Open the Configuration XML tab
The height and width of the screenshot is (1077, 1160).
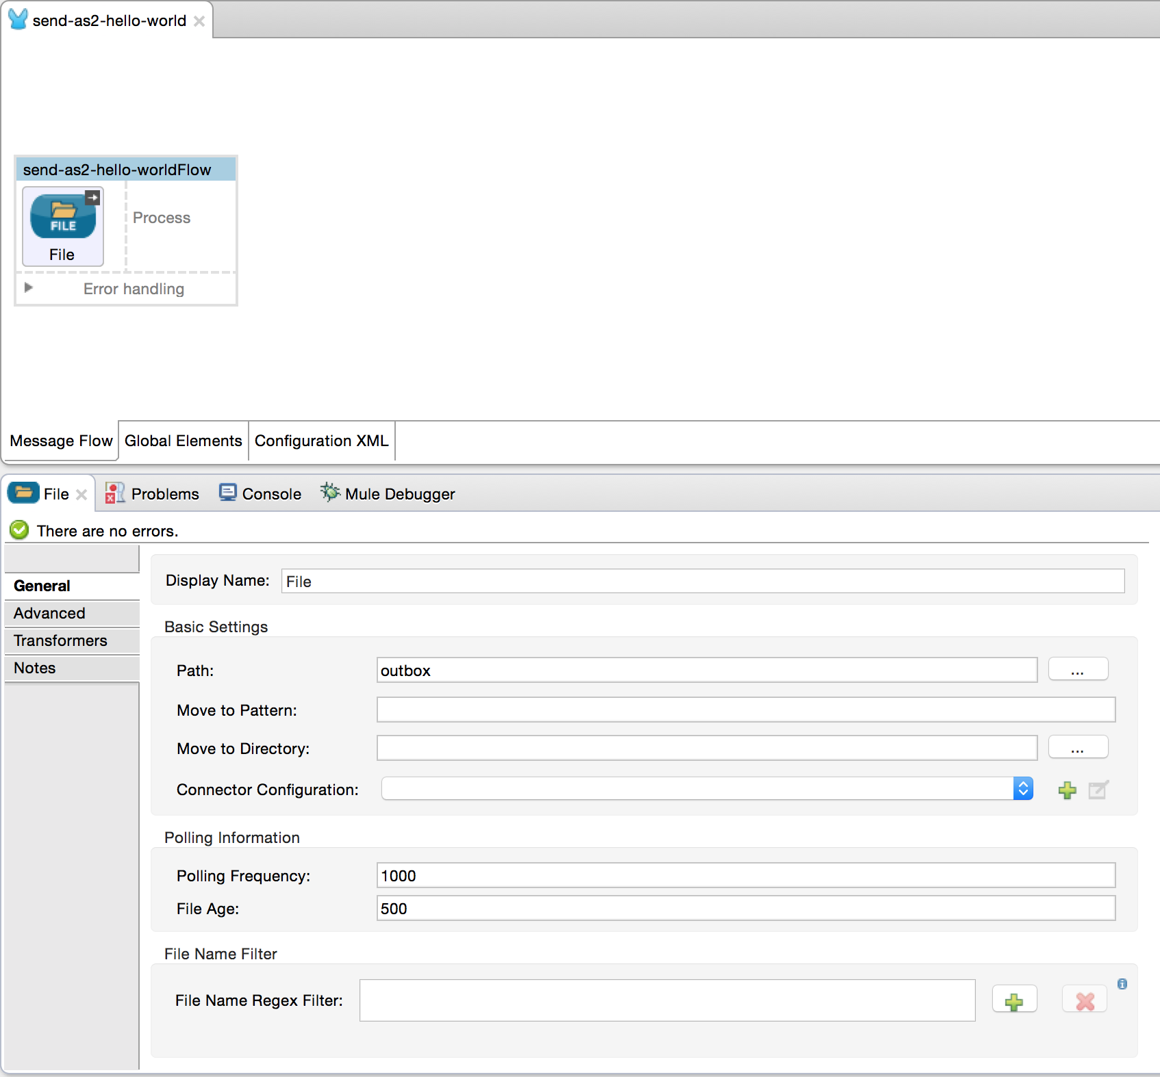[x=322, y=441]
